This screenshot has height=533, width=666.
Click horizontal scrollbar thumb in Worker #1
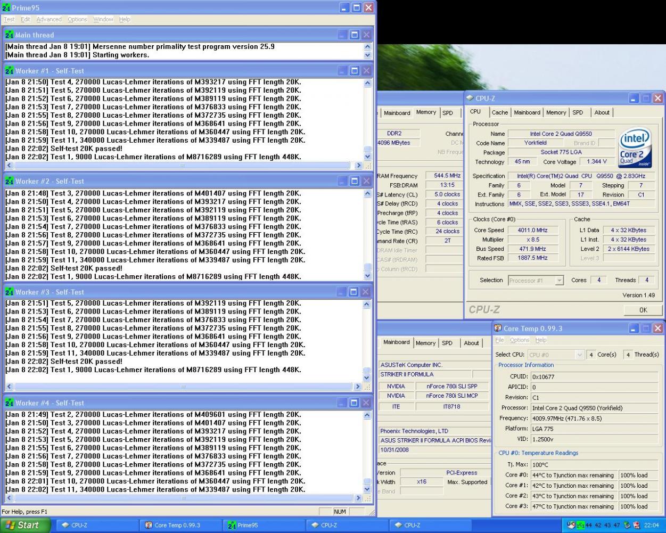[x=182, y=166]
